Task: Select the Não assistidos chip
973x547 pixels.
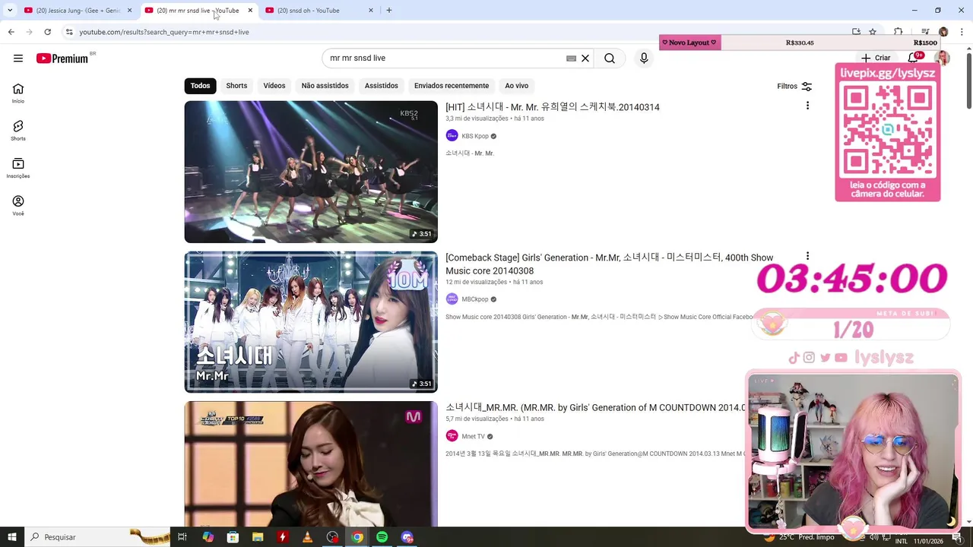Action: pos(325,86)
